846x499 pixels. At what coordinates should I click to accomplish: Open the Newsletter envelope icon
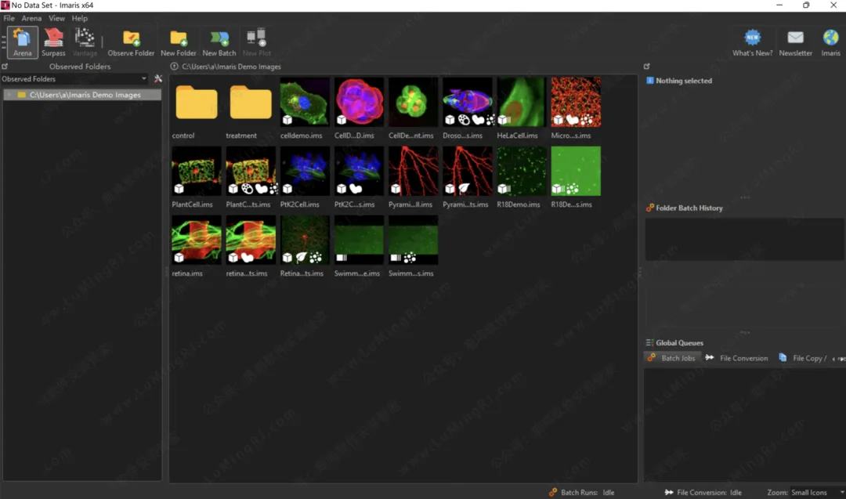click(x=795, y=42)
